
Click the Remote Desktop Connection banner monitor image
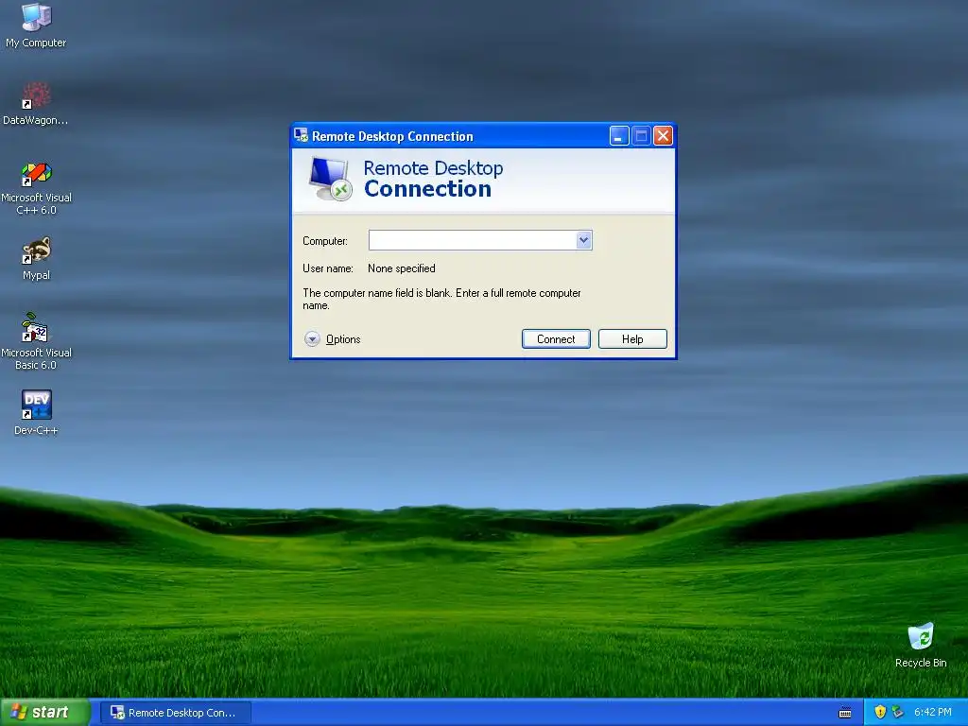coord(330,179)
